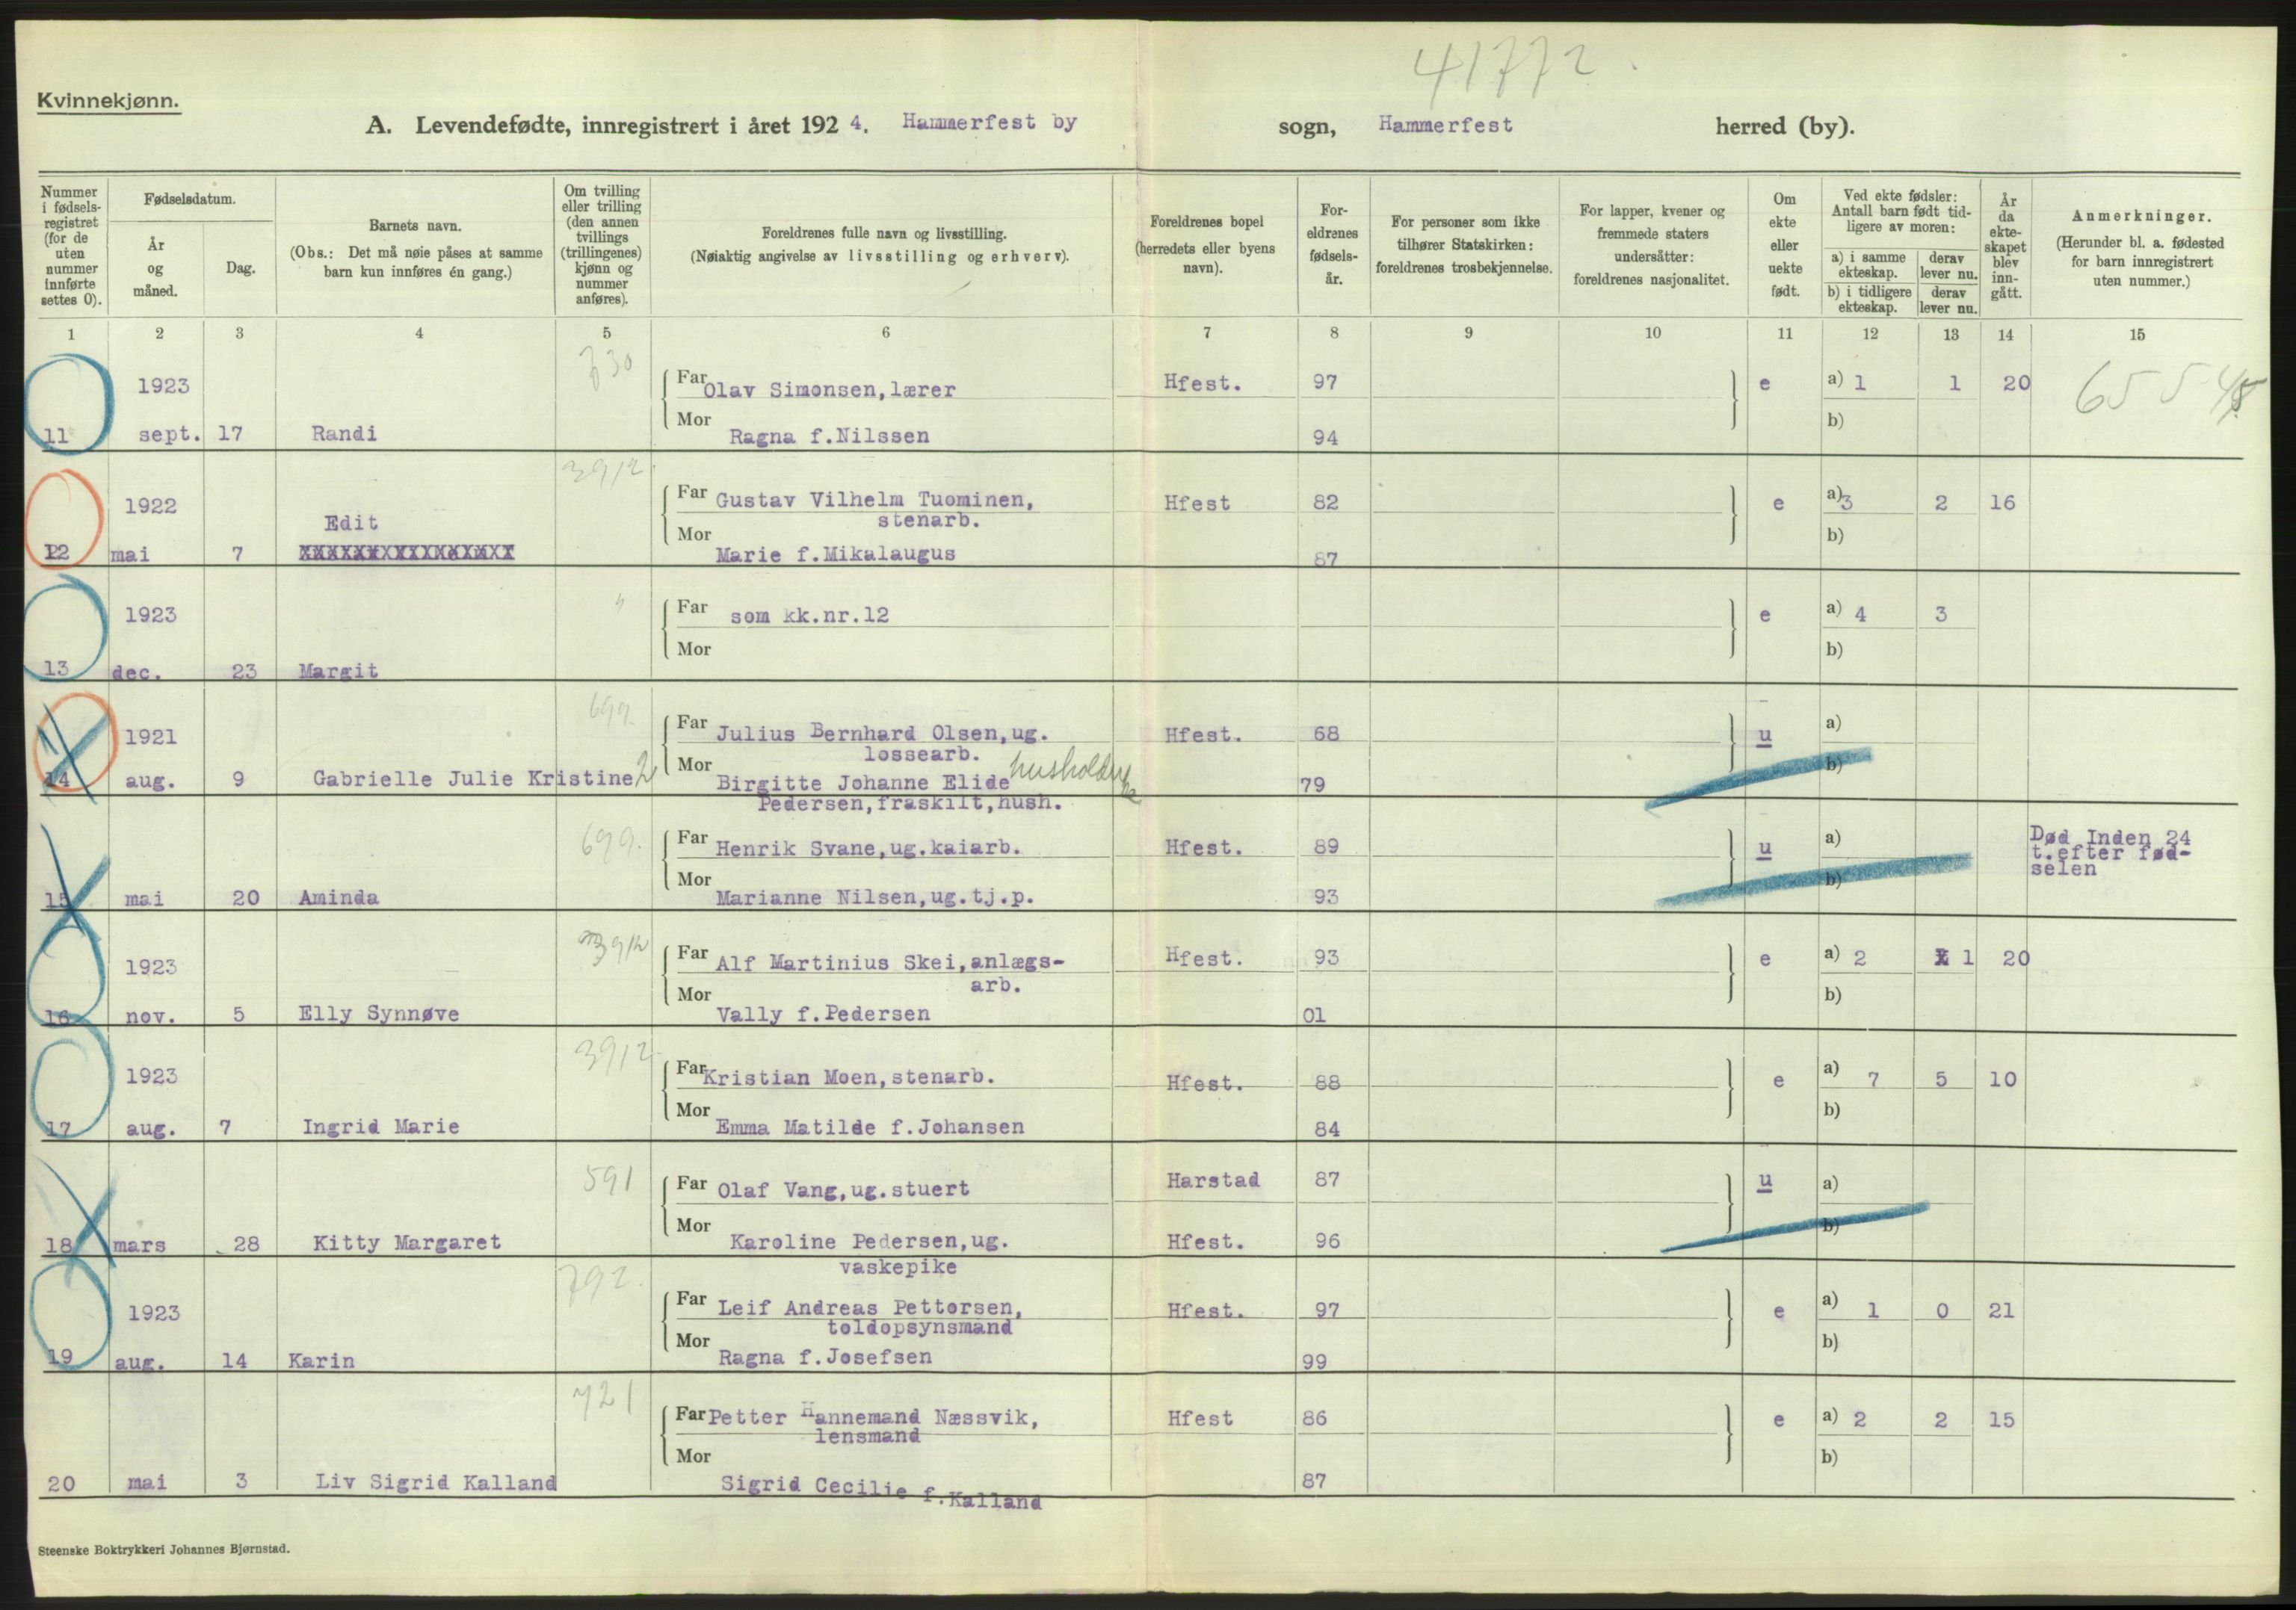Click occupation "lensmand" in row 20
2296x1610 pixels.
pos(867,1436)
